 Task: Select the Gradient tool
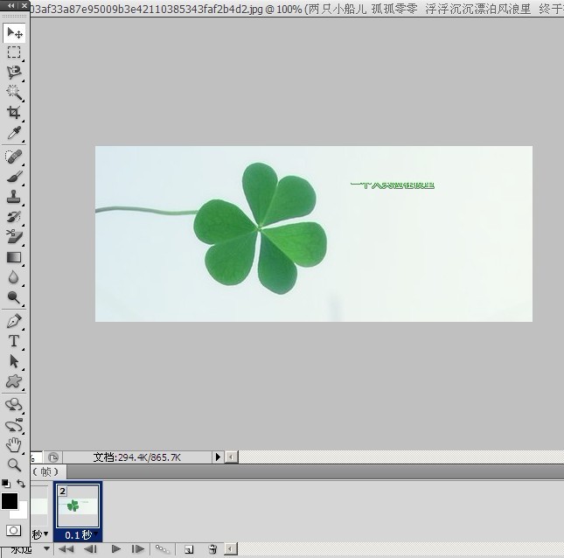[x=14, y=257]
